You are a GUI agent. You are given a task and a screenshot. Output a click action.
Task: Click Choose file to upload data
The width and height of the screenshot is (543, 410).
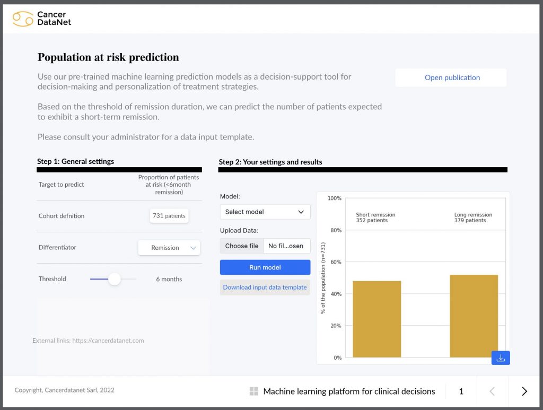pos(241,246)
